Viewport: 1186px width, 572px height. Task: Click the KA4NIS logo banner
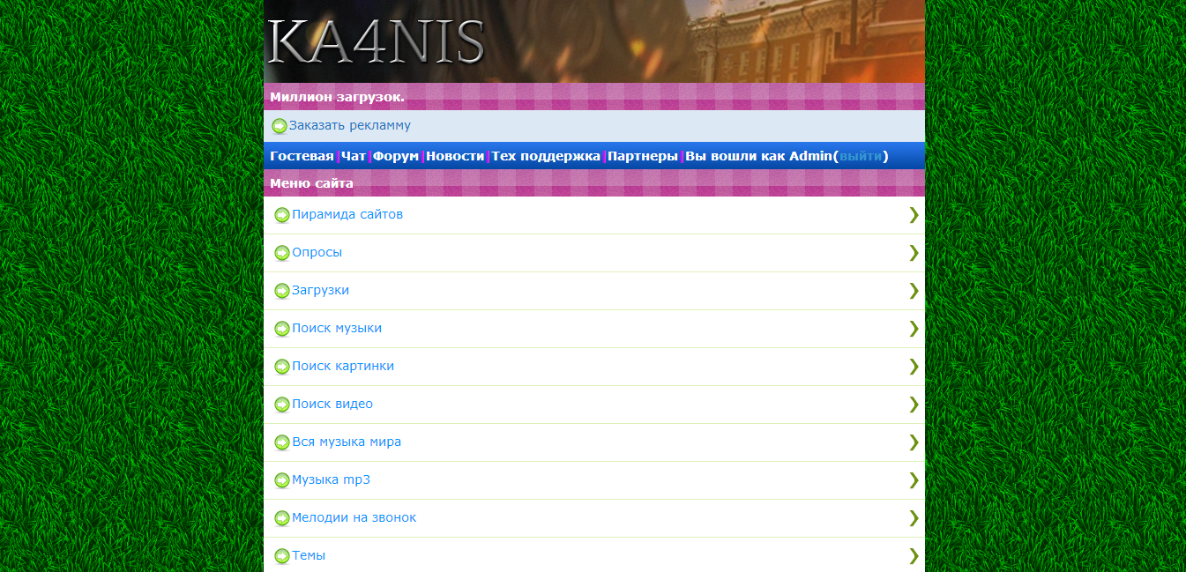click(x=377, y=41)
